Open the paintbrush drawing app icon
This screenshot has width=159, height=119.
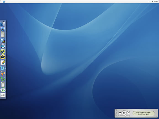point(3,62)
